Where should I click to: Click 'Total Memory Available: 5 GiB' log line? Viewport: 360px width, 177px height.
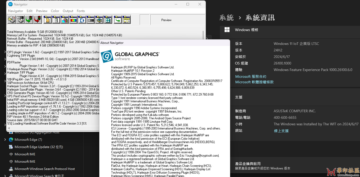[35, 32]
